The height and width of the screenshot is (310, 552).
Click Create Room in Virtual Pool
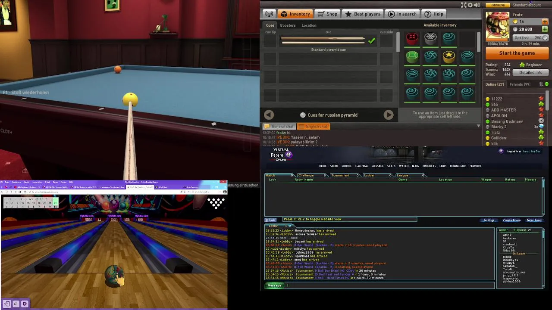[x=511, y=220]
